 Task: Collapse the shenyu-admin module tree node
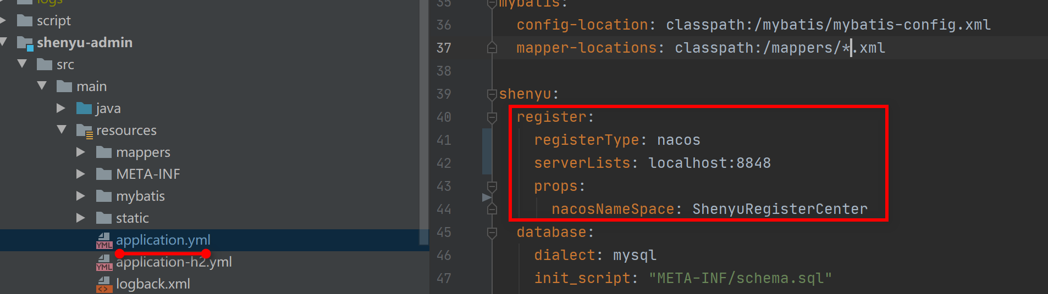pyautogui.click(x=3, y=42)
